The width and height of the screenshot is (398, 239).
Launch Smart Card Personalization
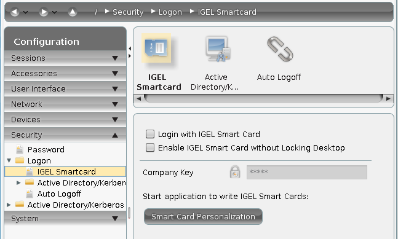203,216
